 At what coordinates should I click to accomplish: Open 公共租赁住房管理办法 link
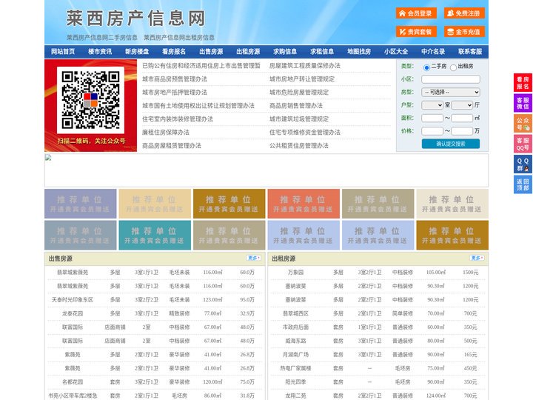(299, 145)
